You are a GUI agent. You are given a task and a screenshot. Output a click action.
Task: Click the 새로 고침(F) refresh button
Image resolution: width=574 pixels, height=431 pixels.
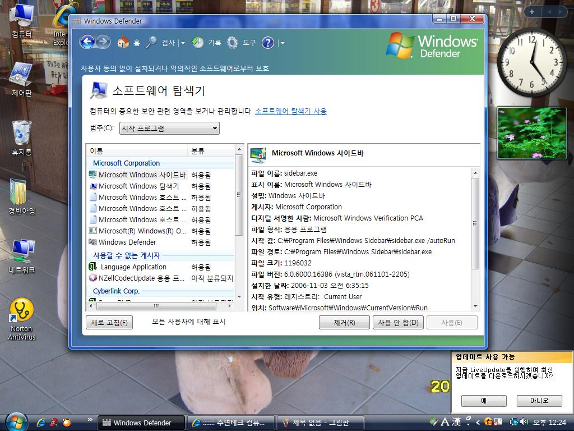109,323
